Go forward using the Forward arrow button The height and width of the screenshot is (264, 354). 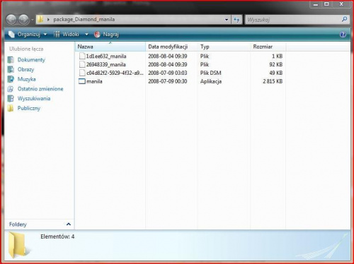pos(23,20)
